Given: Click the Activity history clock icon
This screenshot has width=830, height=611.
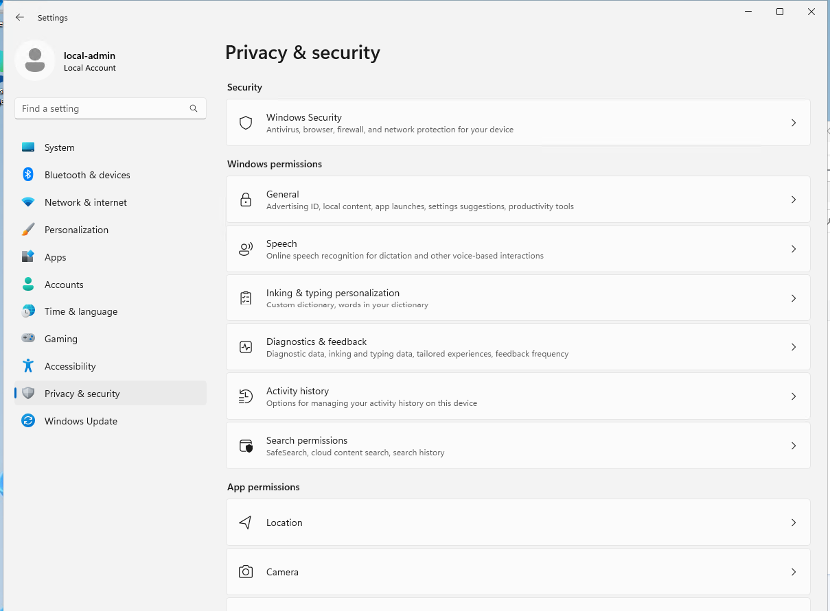Looking at the screenshot, I should [x=246, y=396].
